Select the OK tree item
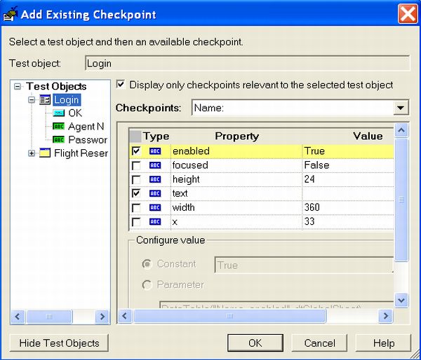 75,113
